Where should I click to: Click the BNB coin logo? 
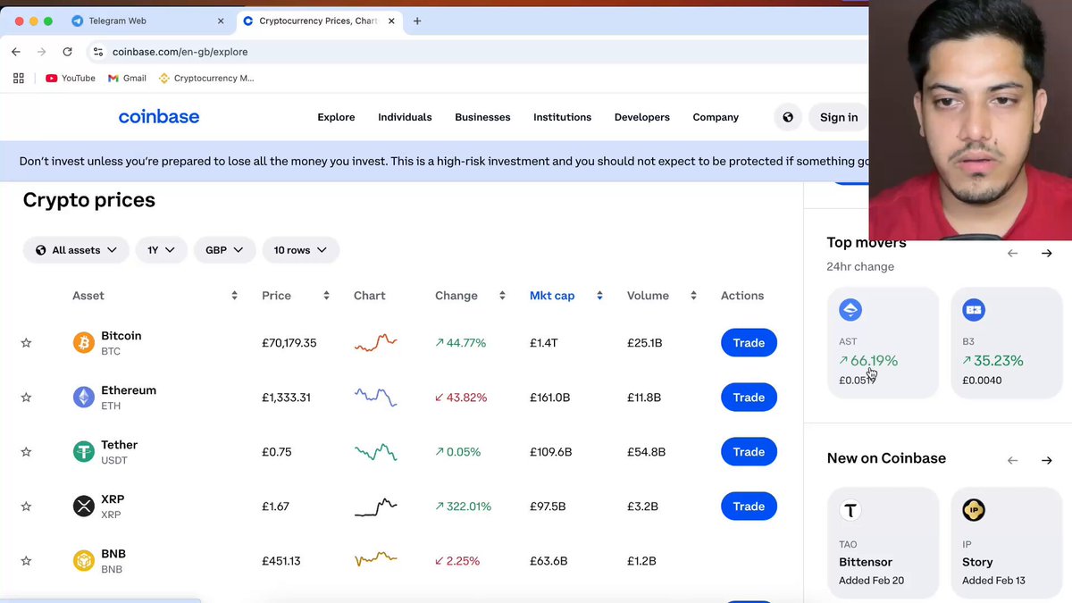(83, 561)
